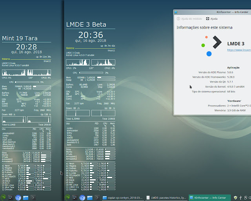
Task: Click the Down network graph in the Mint 19 Tara conky
Action: [x=14, y=119]
